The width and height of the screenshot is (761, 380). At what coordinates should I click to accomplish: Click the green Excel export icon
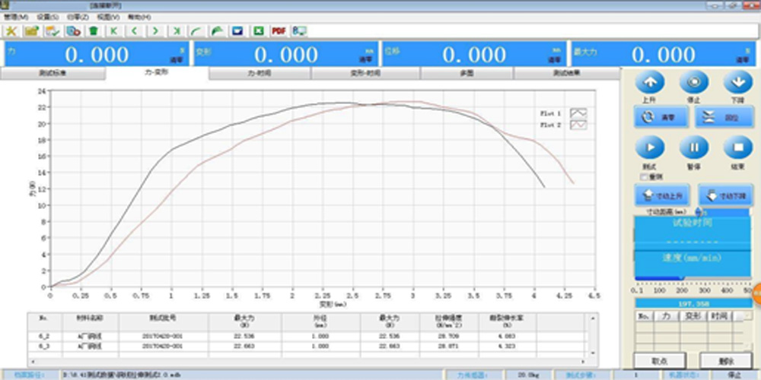click(x=258, y=31)
